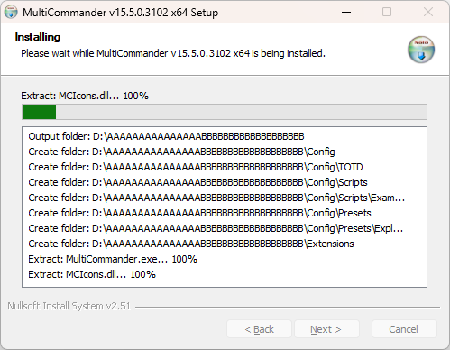Click the Extract status text above progress bar
The width and height of the screenshot is (450, 350).
tap(85, 96)
